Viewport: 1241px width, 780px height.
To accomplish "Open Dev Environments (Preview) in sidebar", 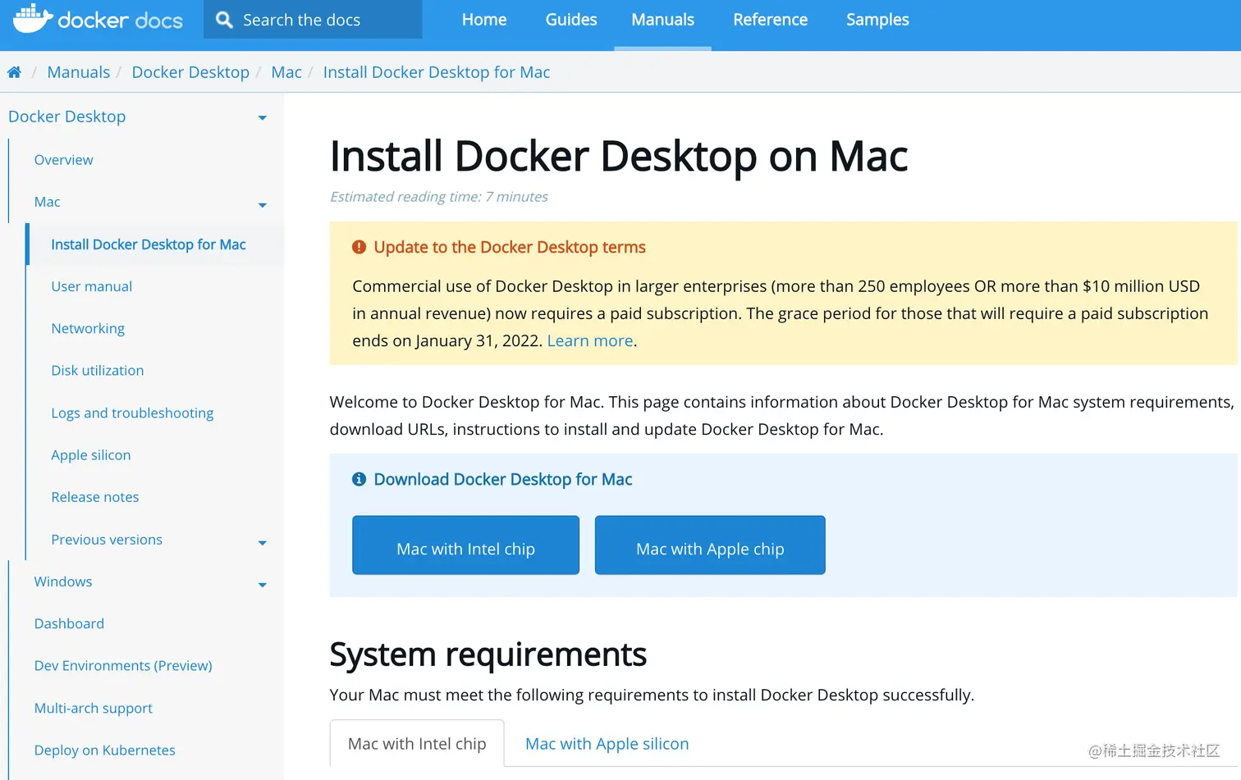I will (x=123, y=666).
